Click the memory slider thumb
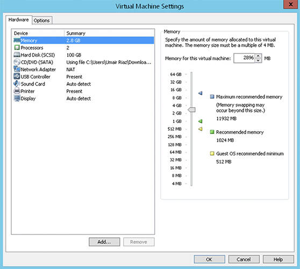Viewport: 300px width, 269px height. (191, 110)
